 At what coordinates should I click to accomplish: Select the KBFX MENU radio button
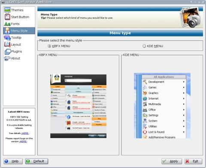(49, 46)
